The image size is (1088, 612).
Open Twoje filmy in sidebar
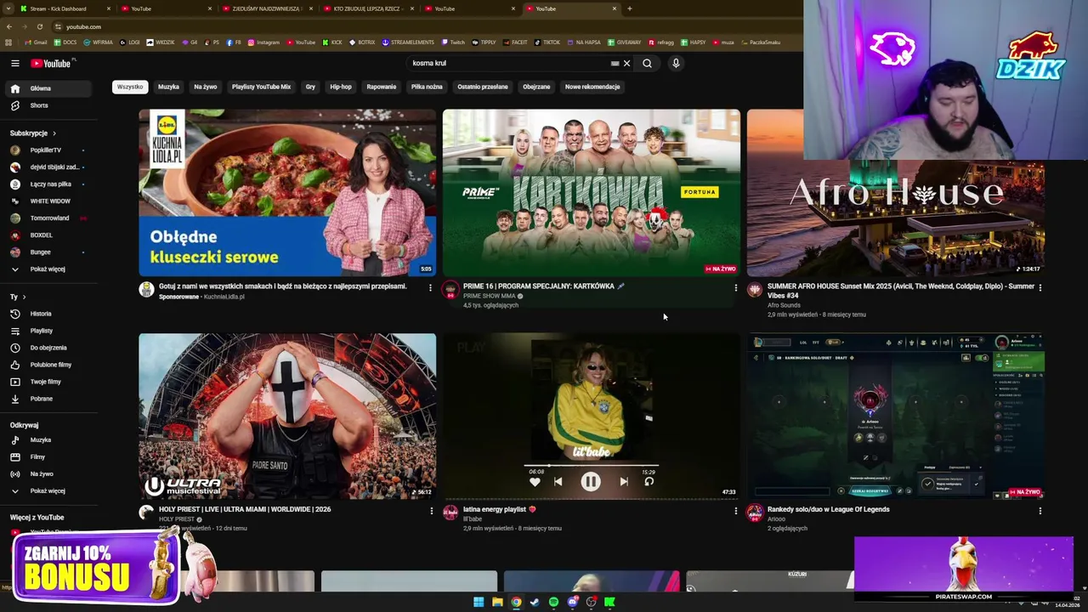click(45, 382)
